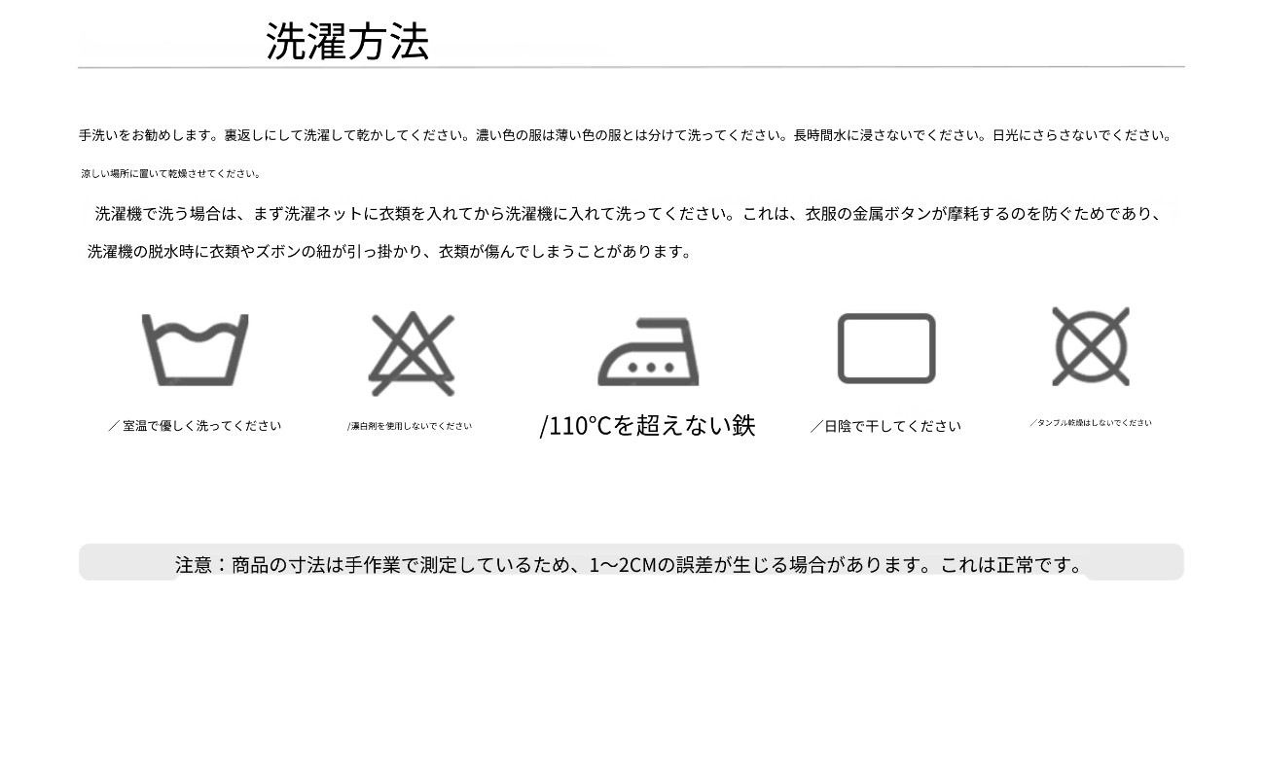
Task: Select the crossed-out triangle no-bleach icon
Action: 412,354
